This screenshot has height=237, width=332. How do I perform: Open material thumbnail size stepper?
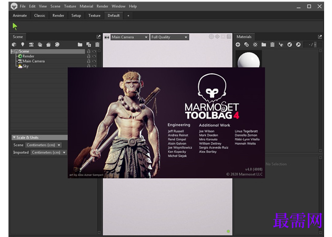[x=315, y=45]
